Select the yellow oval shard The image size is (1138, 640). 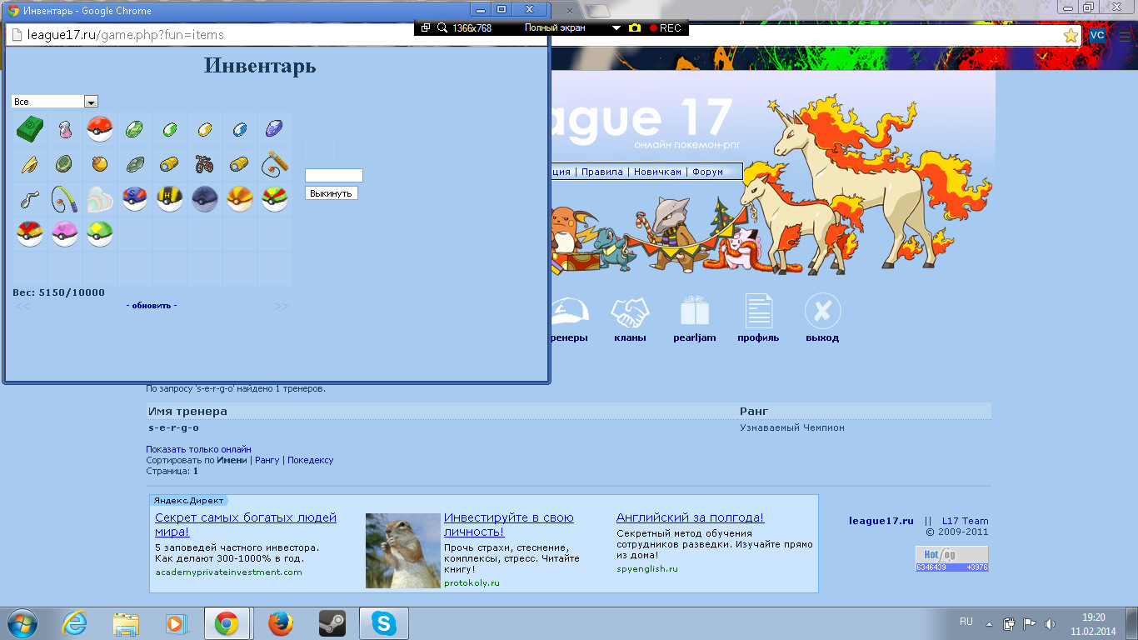coord(205,129)
